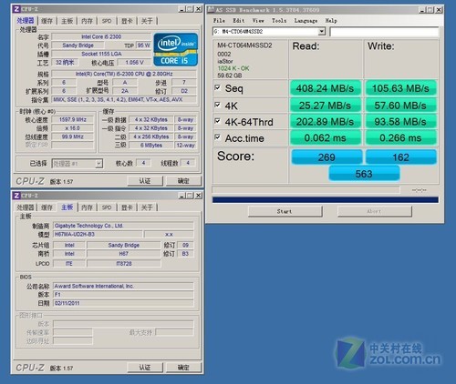Viewport: 456px width, 384px height.
Task: Close the top CPU-Z window
Action: (199, 9)
